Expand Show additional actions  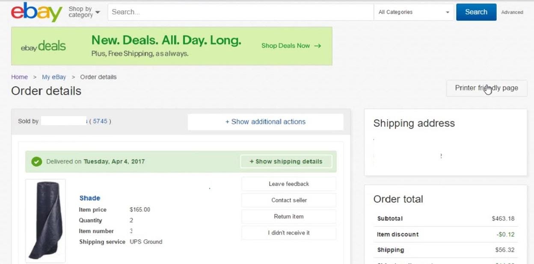pos(266,122)
